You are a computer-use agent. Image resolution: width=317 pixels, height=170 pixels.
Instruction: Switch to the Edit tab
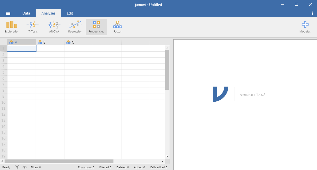[x=70, y=13]
